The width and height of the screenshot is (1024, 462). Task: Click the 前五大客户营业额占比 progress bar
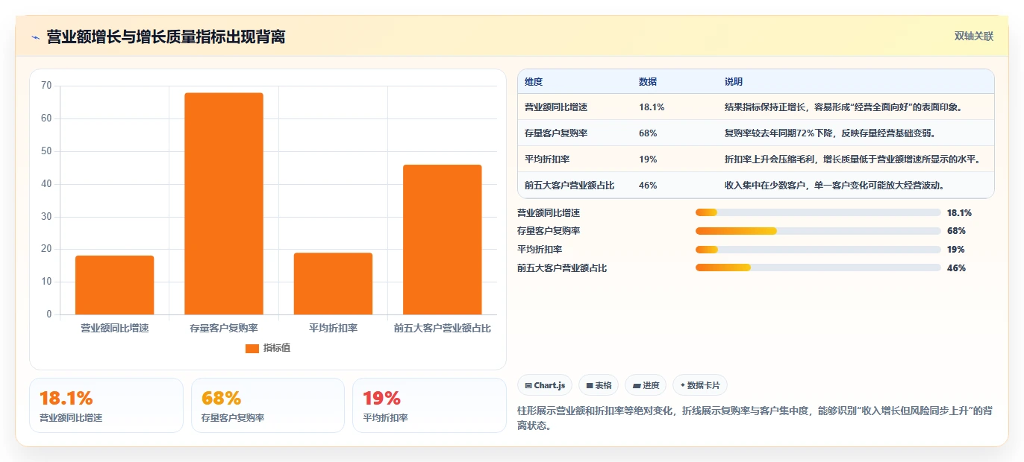[x=818, y=268]
